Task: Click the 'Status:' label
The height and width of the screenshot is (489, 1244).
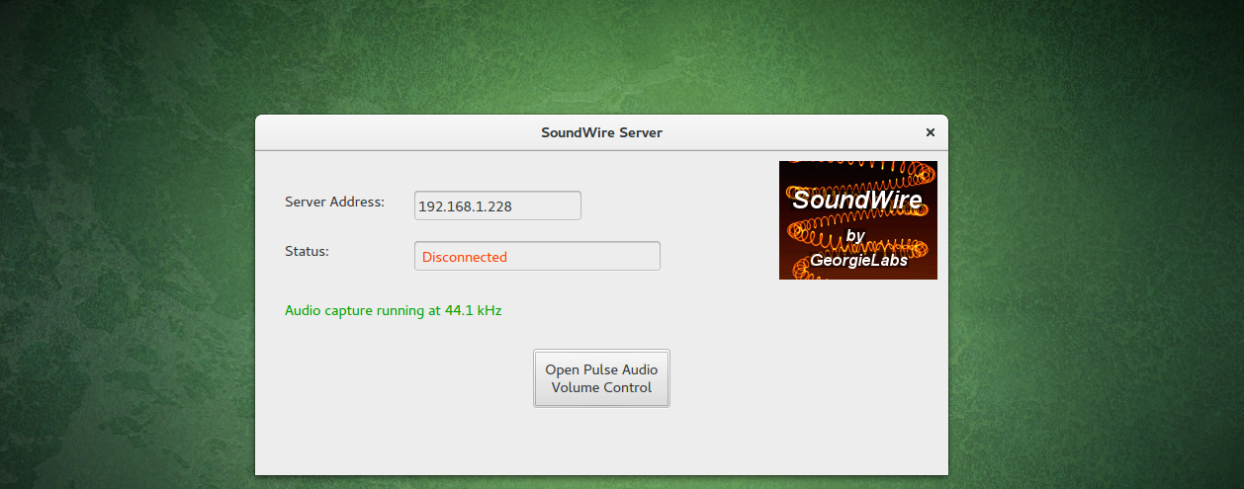Action: pos(307,251)
